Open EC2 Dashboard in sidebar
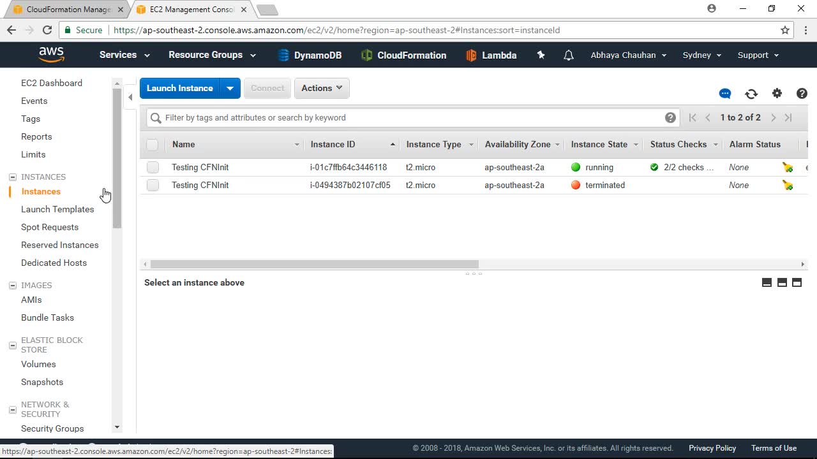This screenshot has width=817, height=459. (x=52, y=83)
